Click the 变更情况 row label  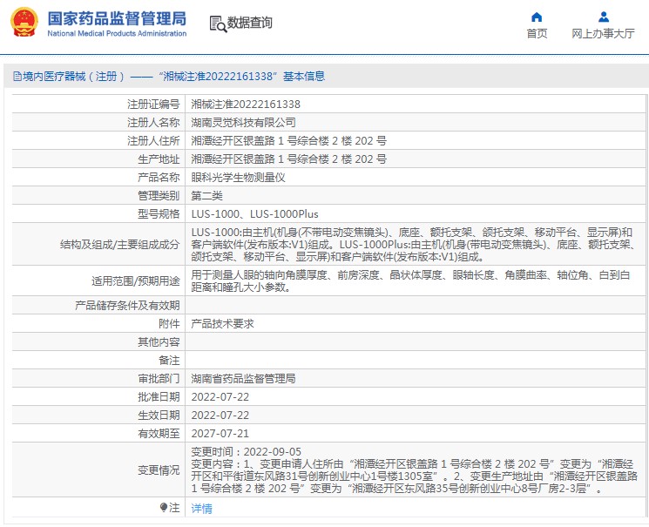[x=158, y=470]
